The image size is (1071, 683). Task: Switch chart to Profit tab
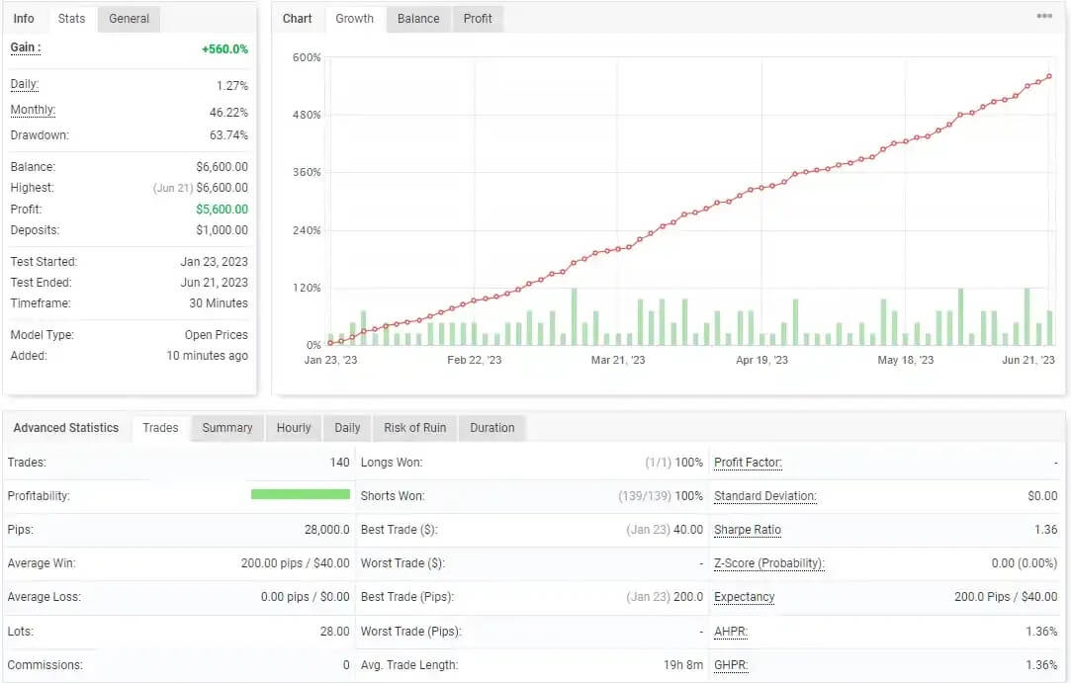478,19
